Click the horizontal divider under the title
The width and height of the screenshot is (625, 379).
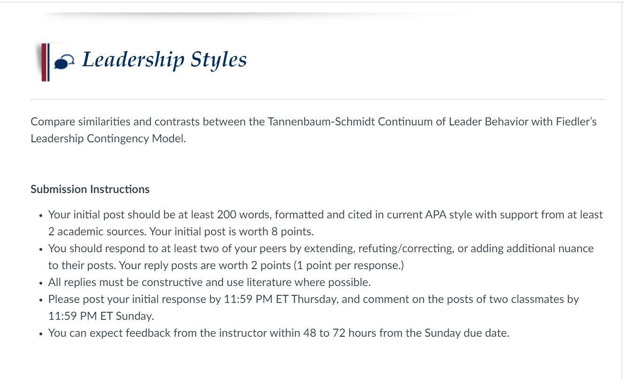click(x=317, y=100)
